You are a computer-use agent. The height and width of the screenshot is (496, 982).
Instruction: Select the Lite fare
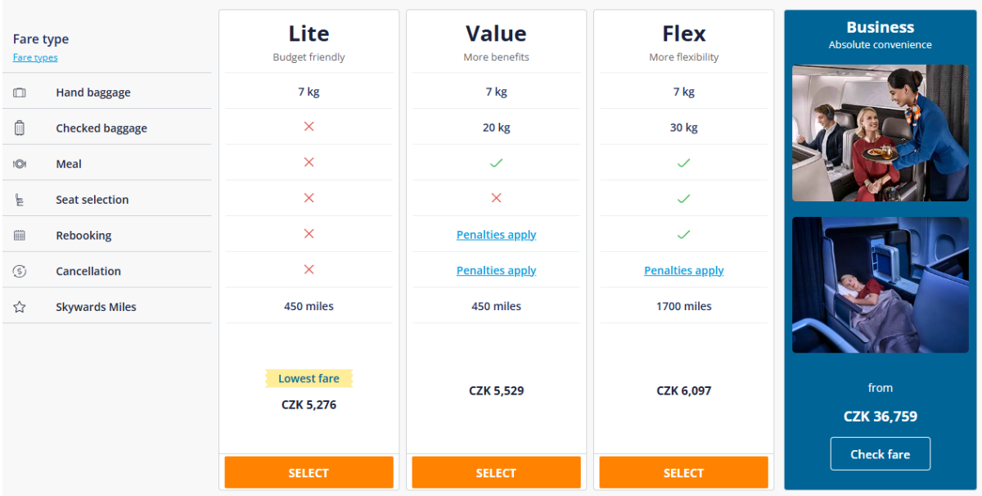point(309,472)
